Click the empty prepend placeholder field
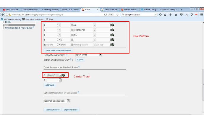 pos(51,45)
